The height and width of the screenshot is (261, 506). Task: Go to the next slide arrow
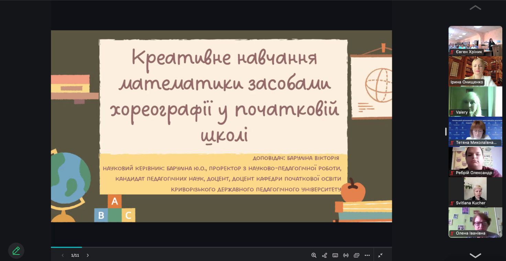(x=88, y=255)
